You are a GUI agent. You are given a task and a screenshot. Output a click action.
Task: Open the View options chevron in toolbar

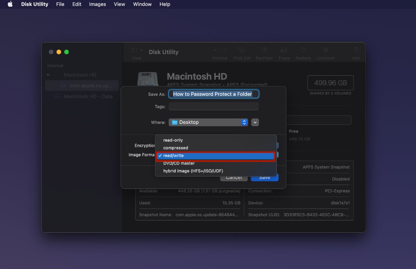(141, 50)
